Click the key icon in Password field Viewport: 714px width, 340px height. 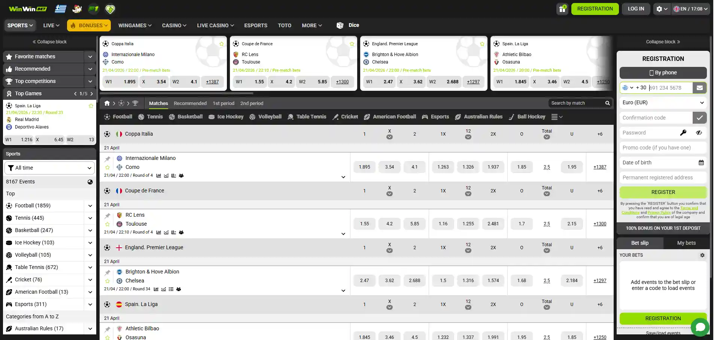coord(683,133)
